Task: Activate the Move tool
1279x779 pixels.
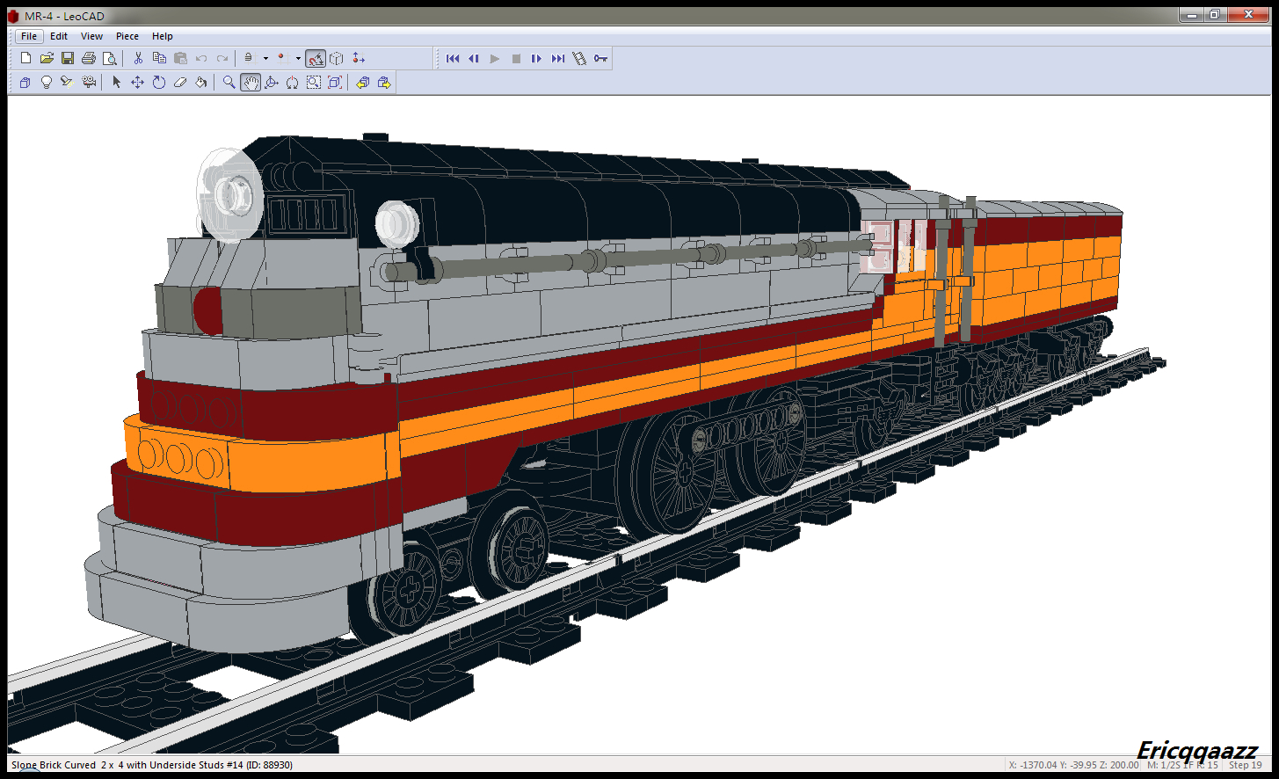Action: point(136,82)
